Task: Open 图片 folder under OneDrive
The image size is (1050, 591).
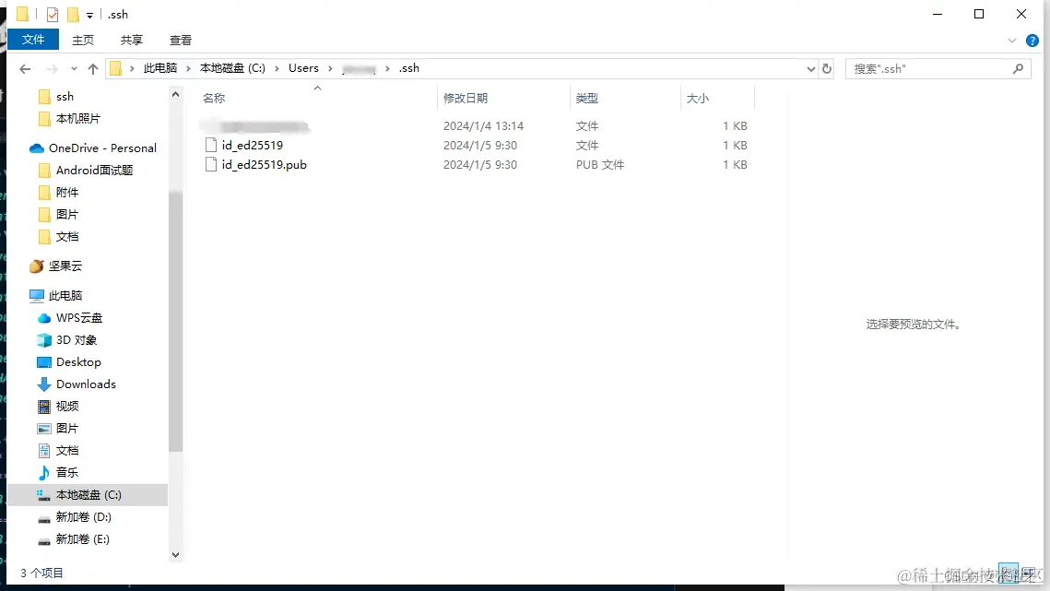Action: (67, 215)
